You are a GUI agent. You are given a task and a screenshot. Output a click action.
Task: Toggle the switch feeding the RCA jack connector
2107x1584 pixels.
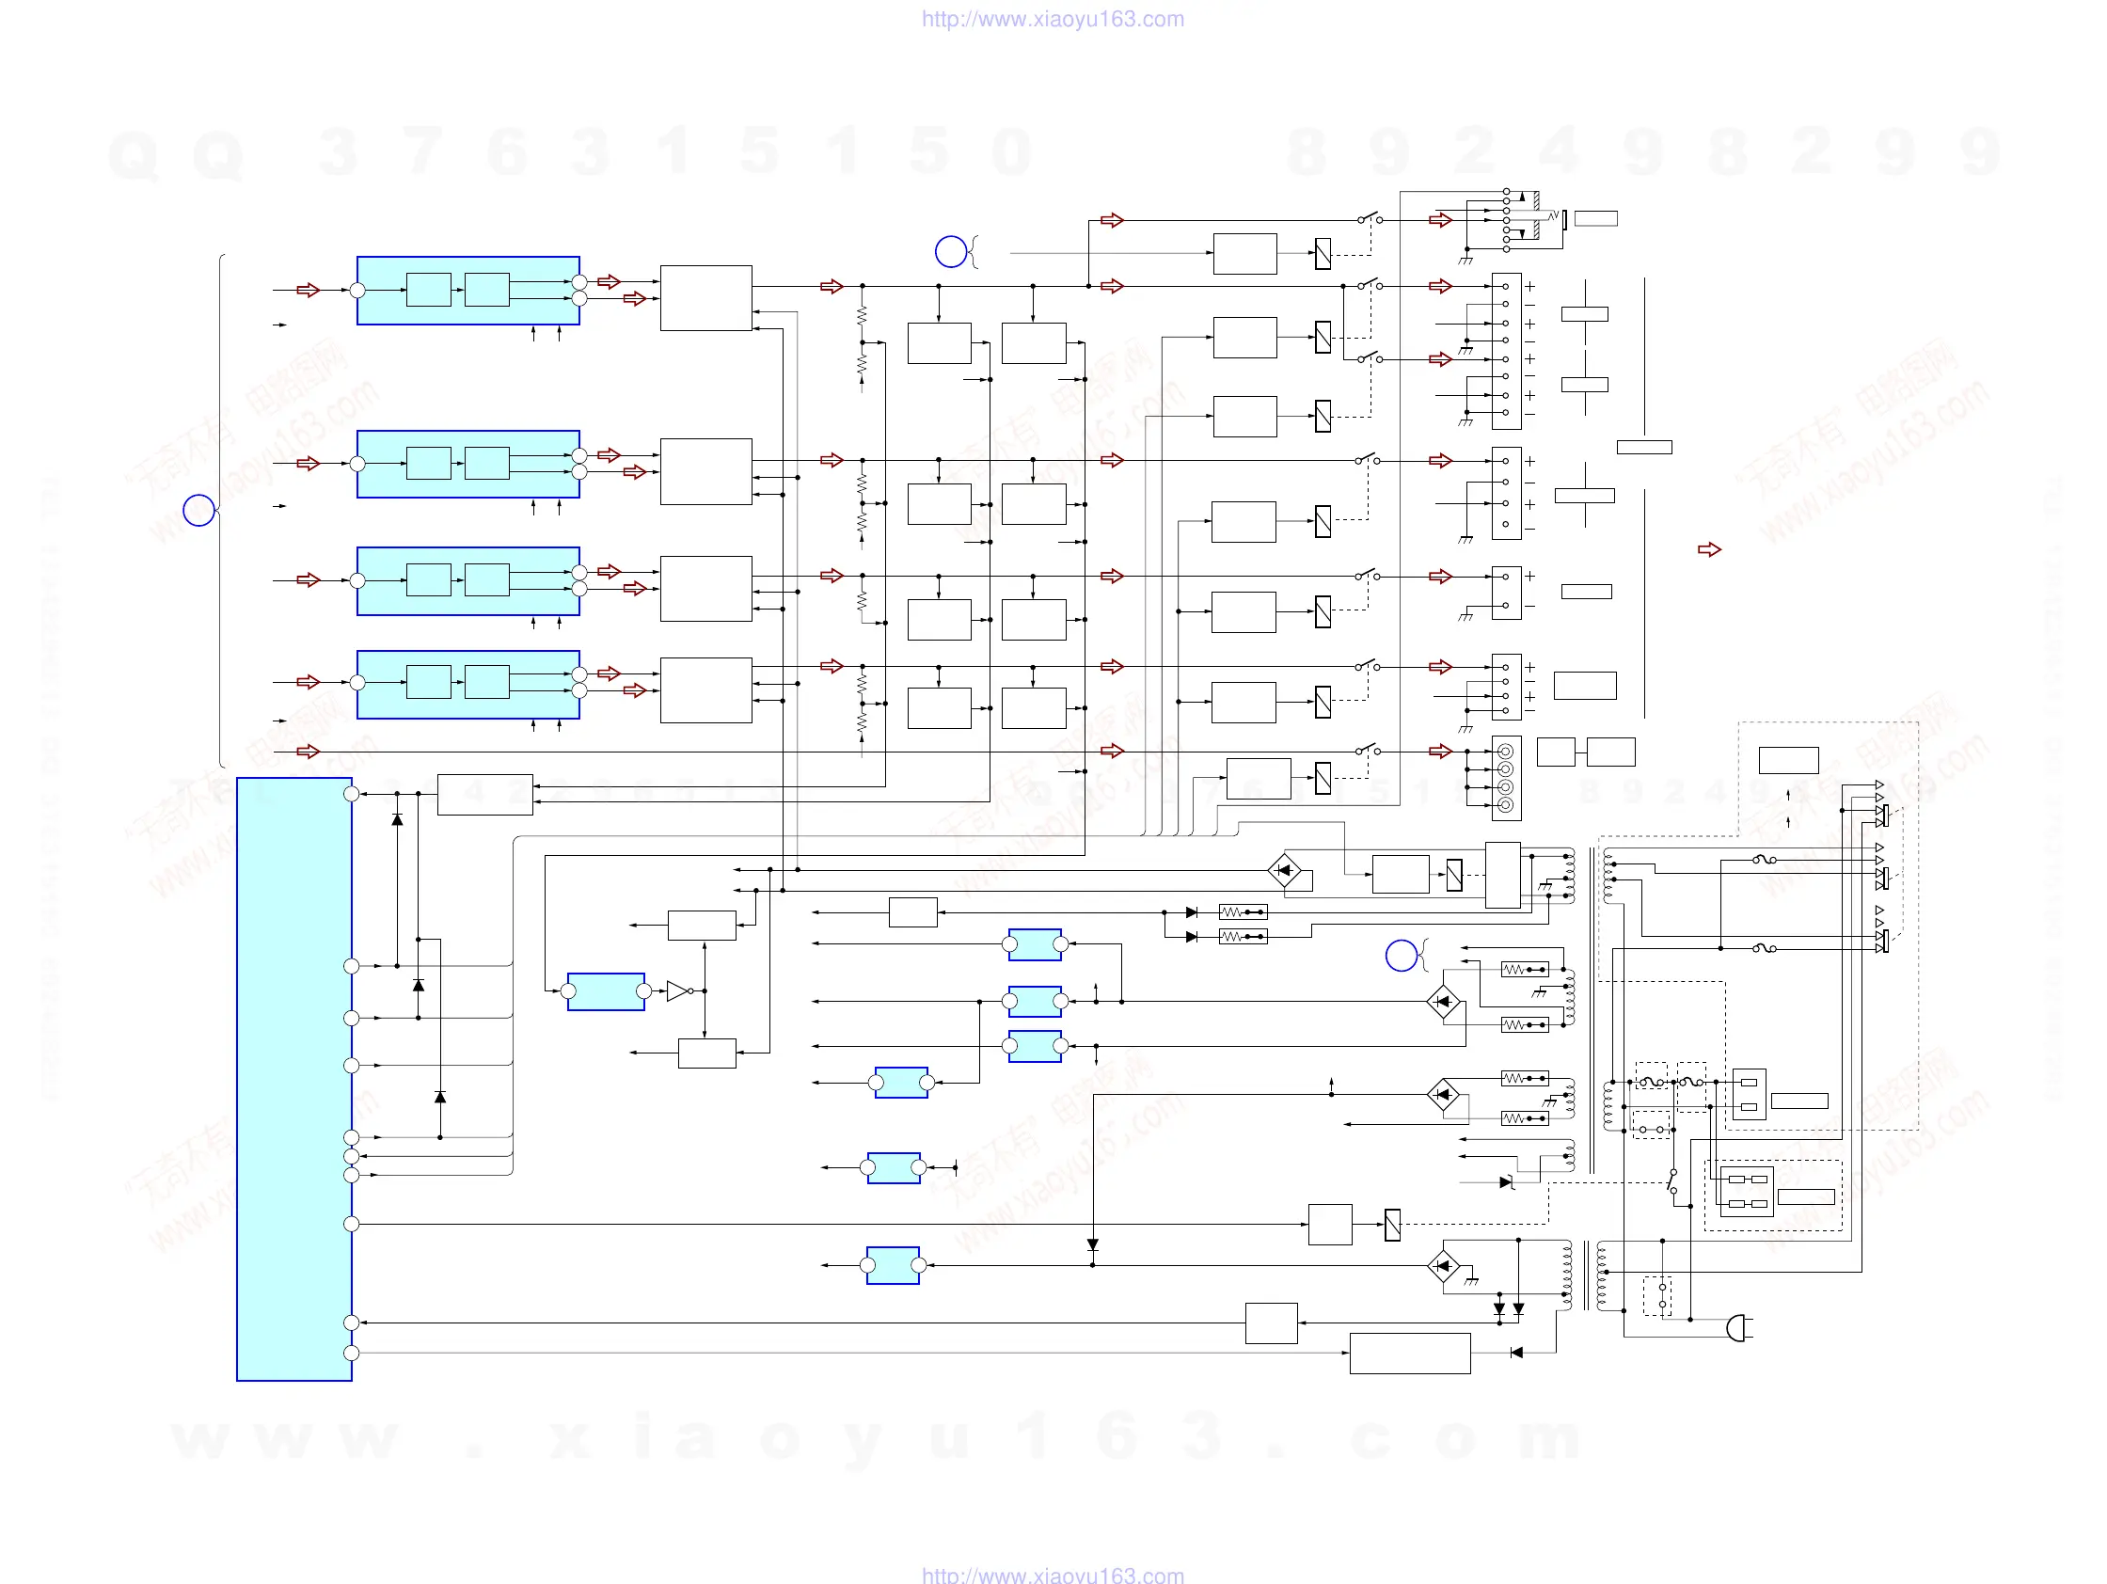(1369, 750)
